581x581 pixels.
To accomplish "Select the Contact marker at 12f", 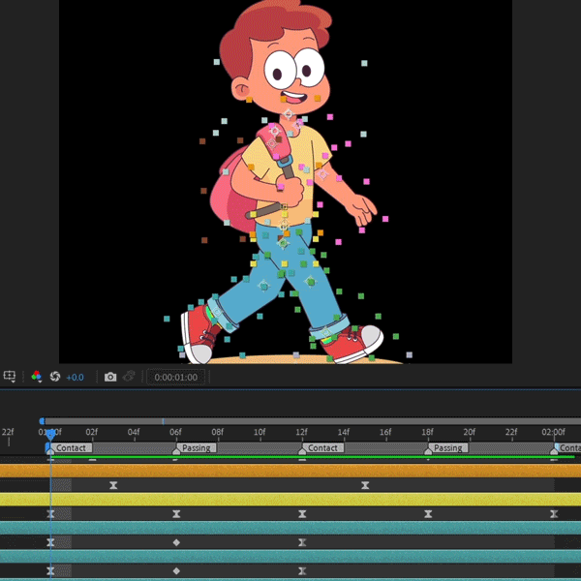I will (x=321, y=448).
